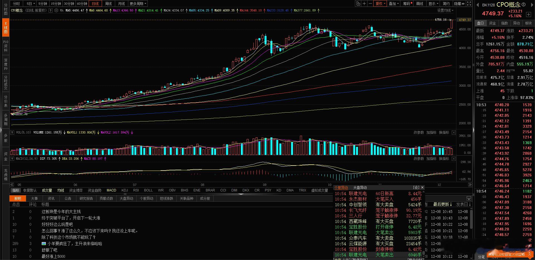Open 分时成交 in left sidebar

6,82
